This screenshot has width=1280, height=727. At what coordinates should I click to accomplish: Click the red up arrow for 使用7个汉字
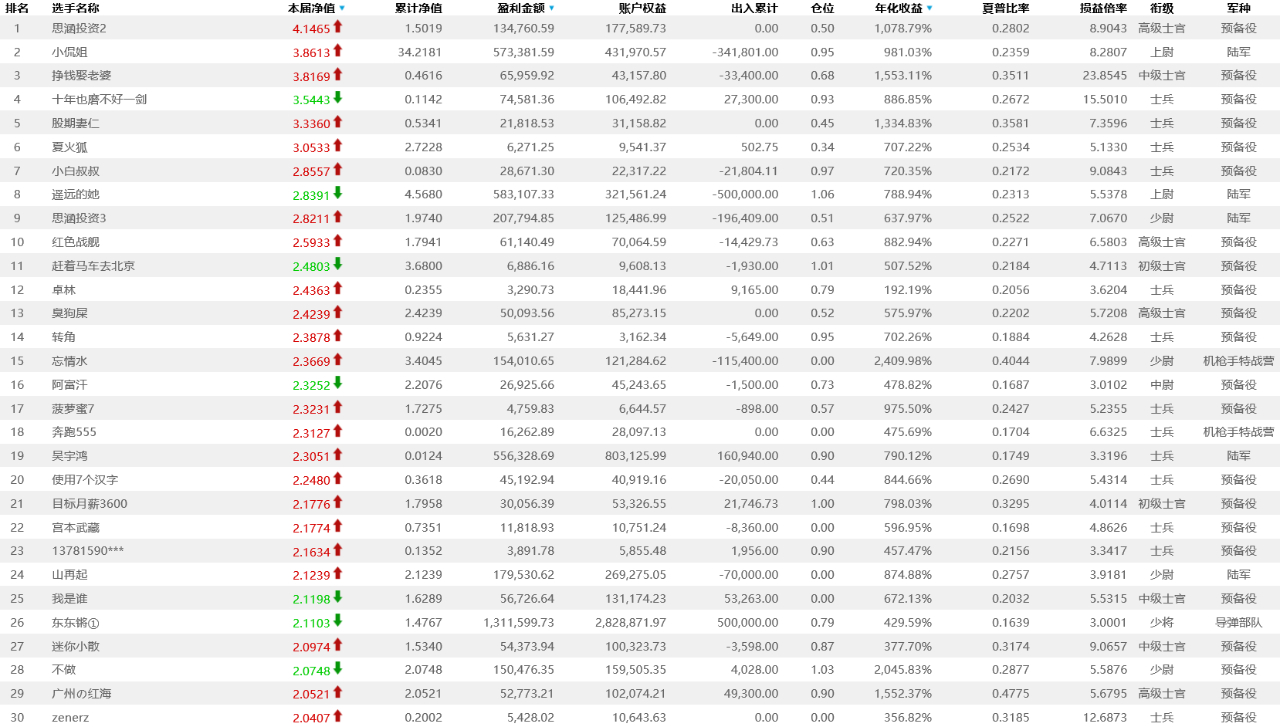(337, 478)
